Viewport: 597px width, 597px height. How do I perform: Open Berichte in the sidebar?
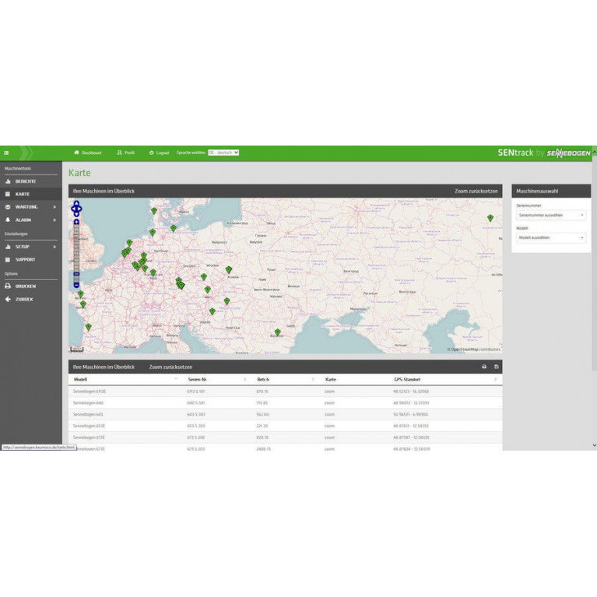(26, 181)
